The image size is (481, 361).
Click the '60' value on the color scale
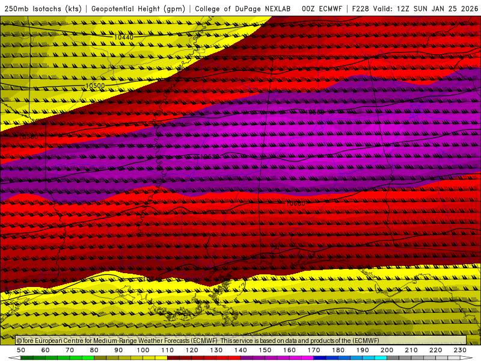[x=46, y=350]
